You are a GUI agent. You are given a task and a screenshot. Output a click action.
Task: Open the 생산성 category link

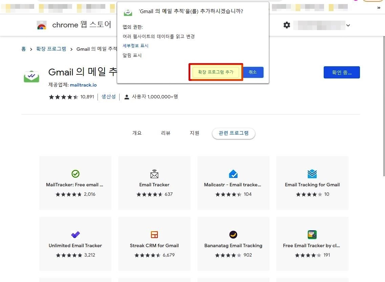click(x=109, y=97)
